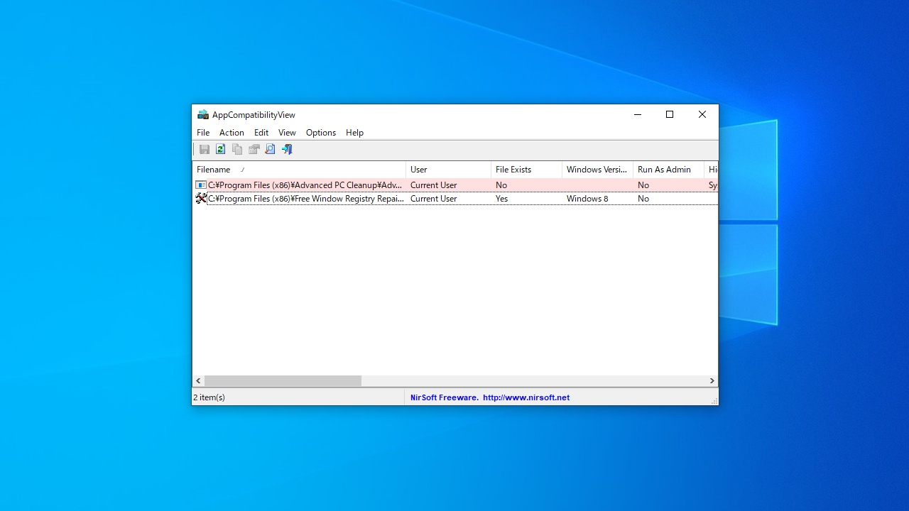Open the Action menu

coord(232,133)
